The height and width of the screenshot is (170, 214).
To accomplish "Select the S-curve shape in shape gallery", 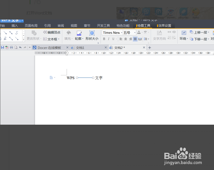I will [x=17, y=33].
